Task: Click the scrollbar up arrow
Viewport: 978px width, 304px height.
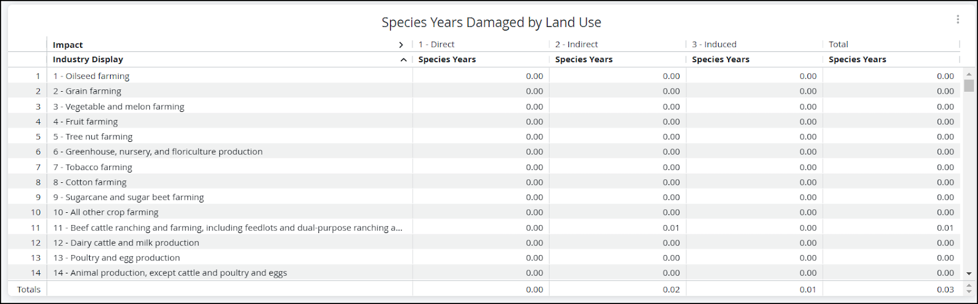Action: (969, 74)
